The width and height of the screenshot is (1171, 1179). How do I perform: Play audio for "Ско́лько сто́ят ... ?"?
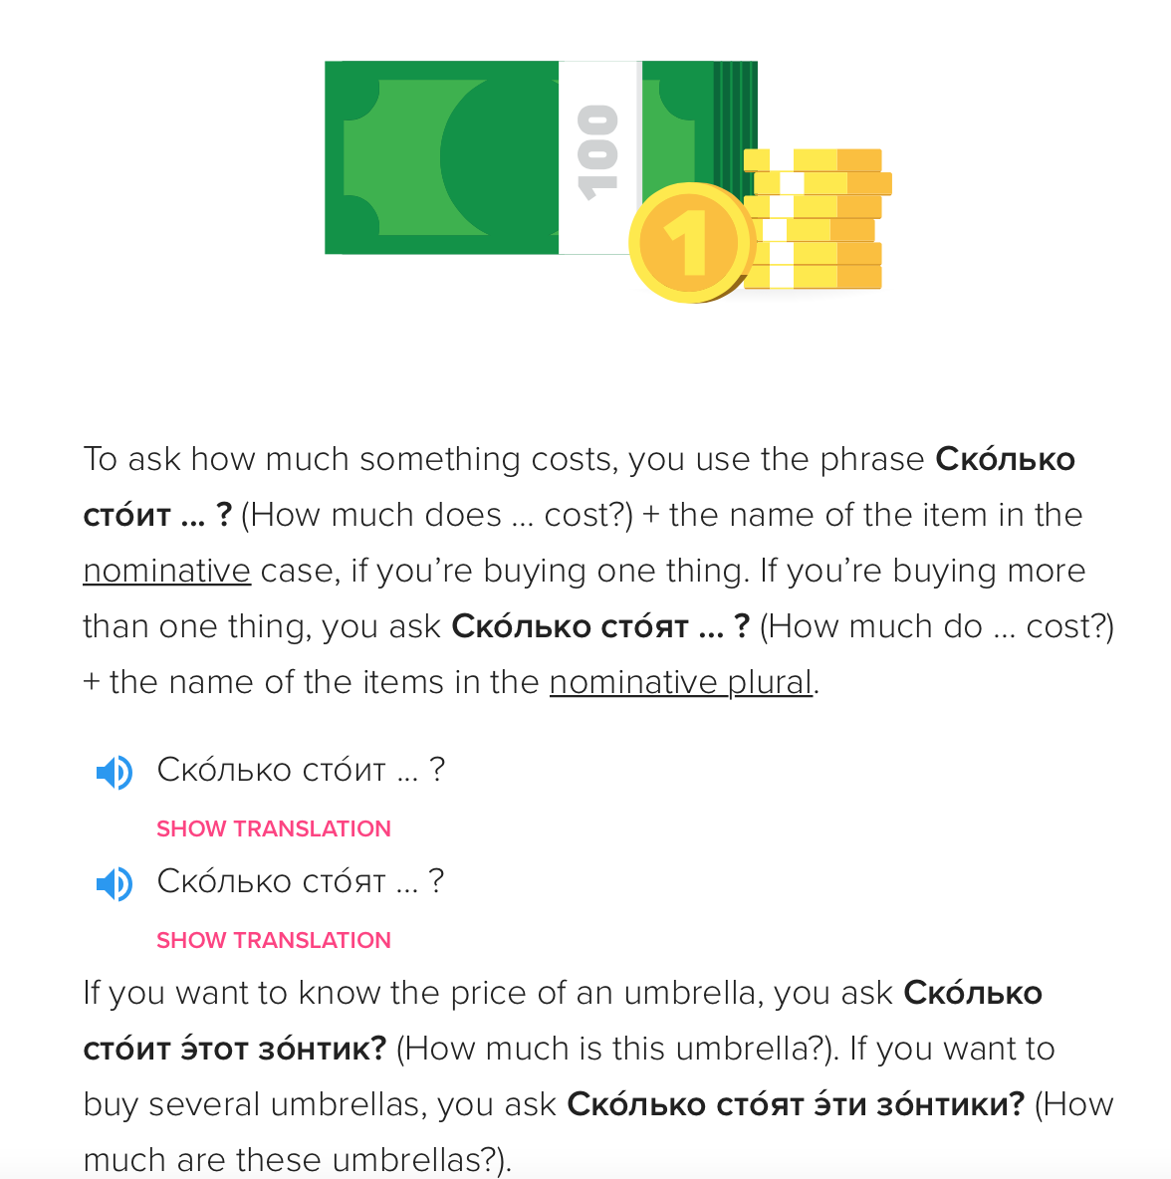[114, 883]
